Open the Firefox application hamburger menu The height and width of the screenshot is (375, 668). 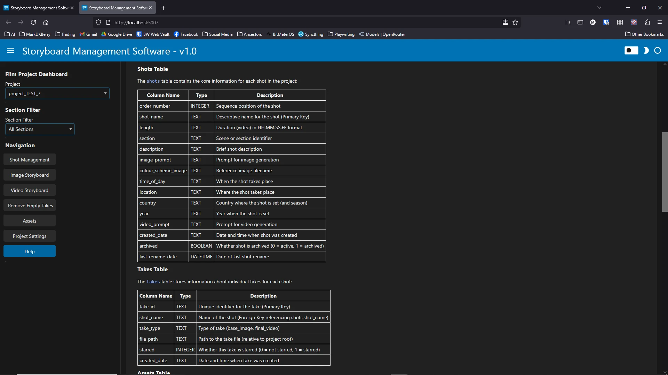660,22
